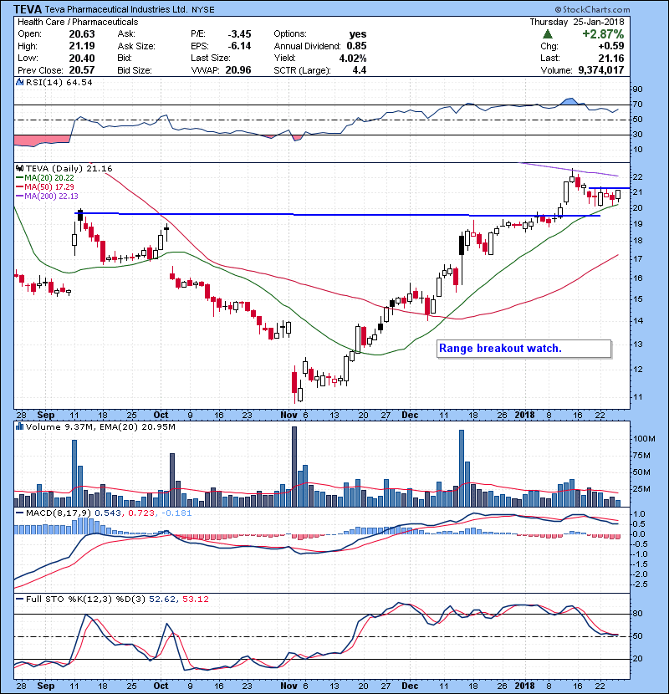The height and width of the screenshot is (694, 669).
Task: Click the Low value 20.40
Action: click(82, 58)
